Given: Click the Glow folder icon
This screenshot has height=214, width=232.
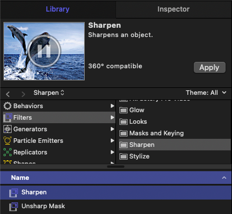Looking at the screenshot, I should pyautogui.click(x=124, y=110).
